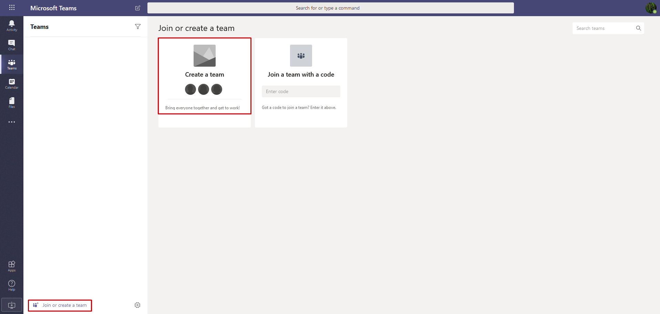This screenshot has height=314, width=660.
Task: Open the Help menu
Action: (12, 285)
